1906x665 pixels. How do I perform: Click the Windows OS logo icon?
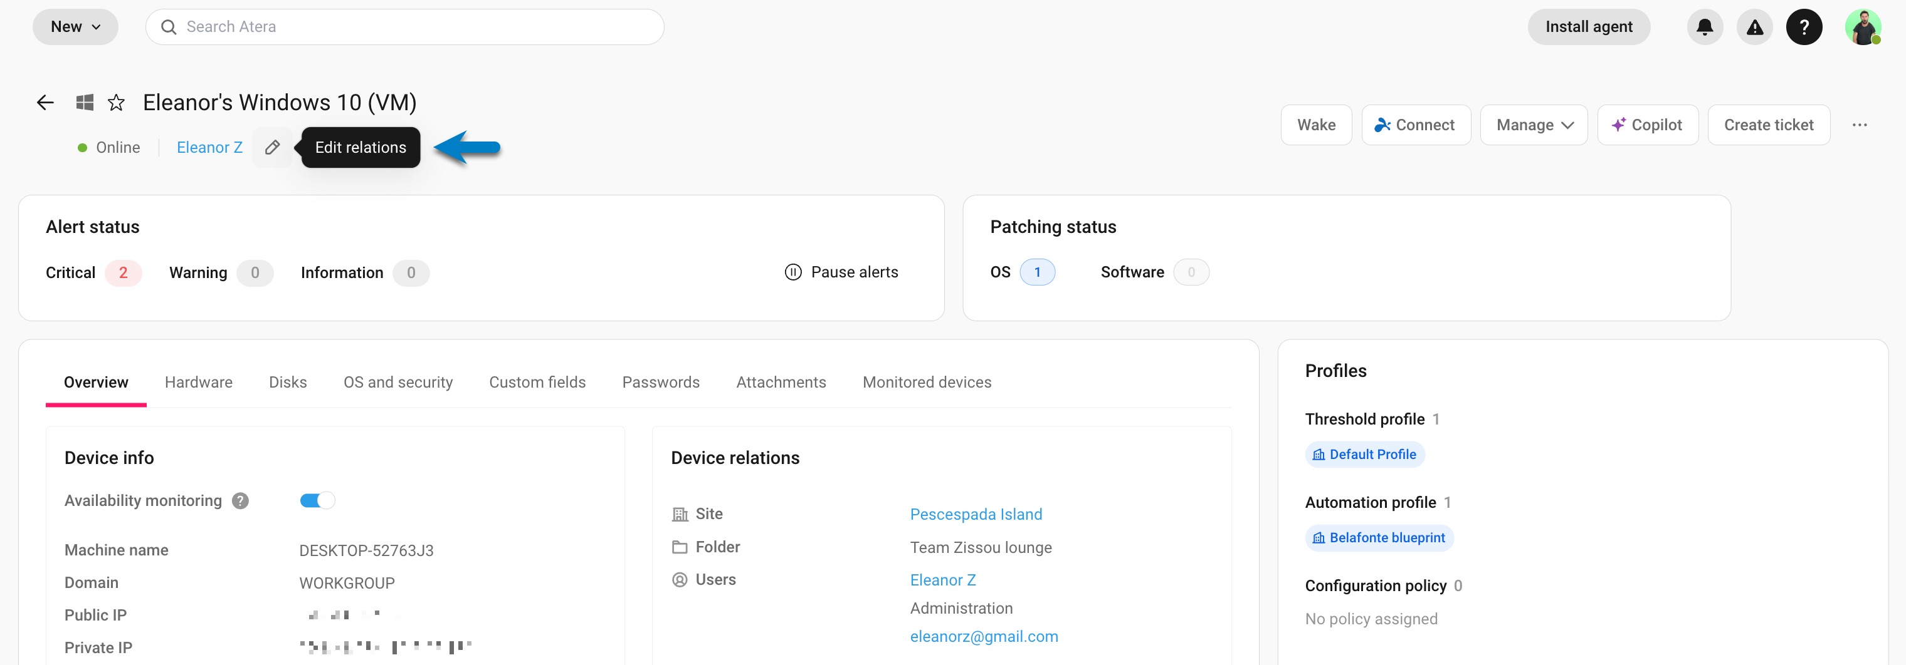pyautogui.click(x=85, y=102)
